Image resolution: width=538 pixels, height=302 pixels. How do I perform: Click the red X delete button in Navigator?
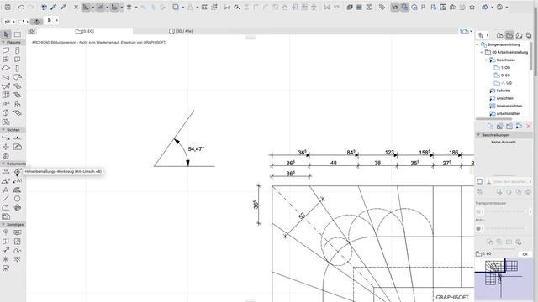529,126
